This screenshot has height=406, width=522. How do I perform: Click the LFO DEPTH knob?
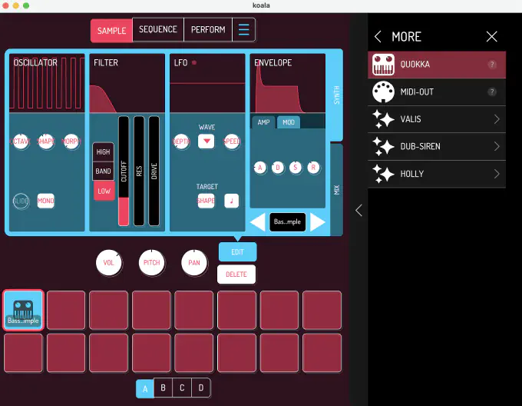(x=181, y=141)
